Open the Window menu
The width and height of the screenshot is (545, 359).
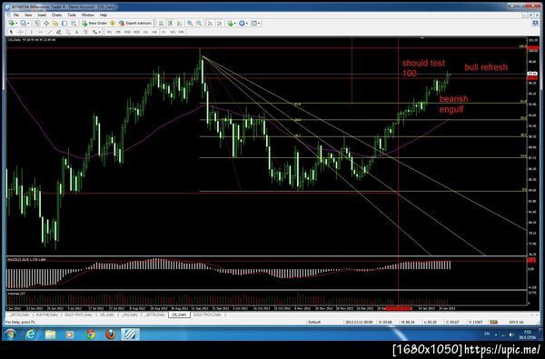87,15
